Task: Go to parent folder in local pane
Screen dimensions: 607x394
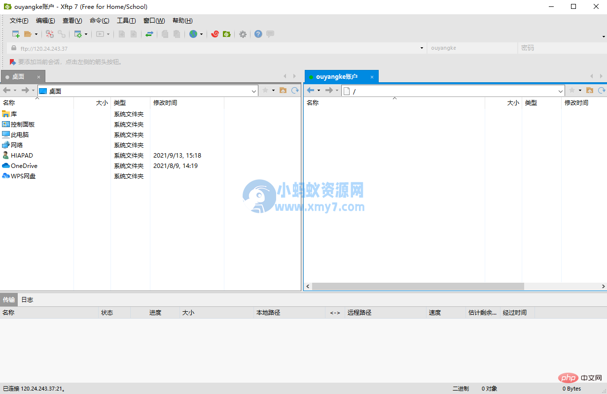Action: coord(283,91)
